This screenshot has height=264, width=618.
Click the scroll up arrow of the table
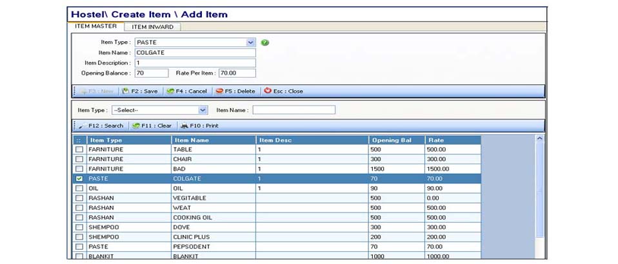click(539, 138)
